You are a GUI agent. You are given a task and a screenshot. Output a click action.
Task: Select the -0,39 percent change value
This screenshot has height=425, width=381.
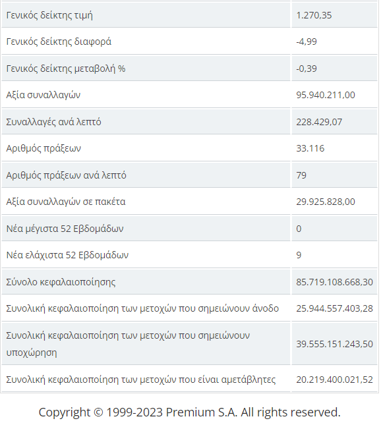click(307, 69)
